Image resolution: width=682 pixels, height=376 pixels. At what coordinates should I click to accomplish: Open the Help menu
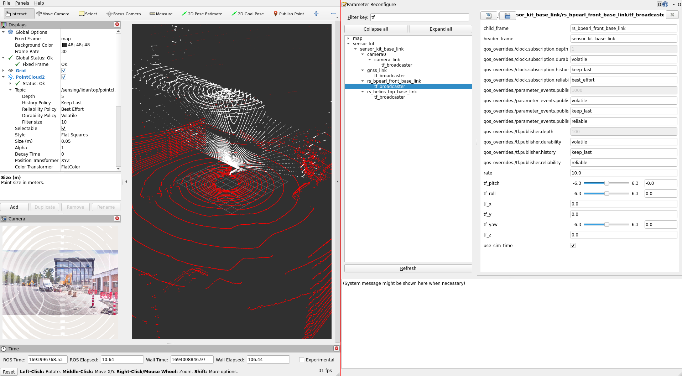(x=39, y=3)
